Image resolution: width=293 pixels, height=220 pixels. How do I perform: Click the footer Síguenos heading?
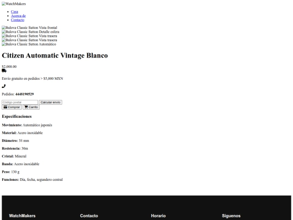pos(231,216)
